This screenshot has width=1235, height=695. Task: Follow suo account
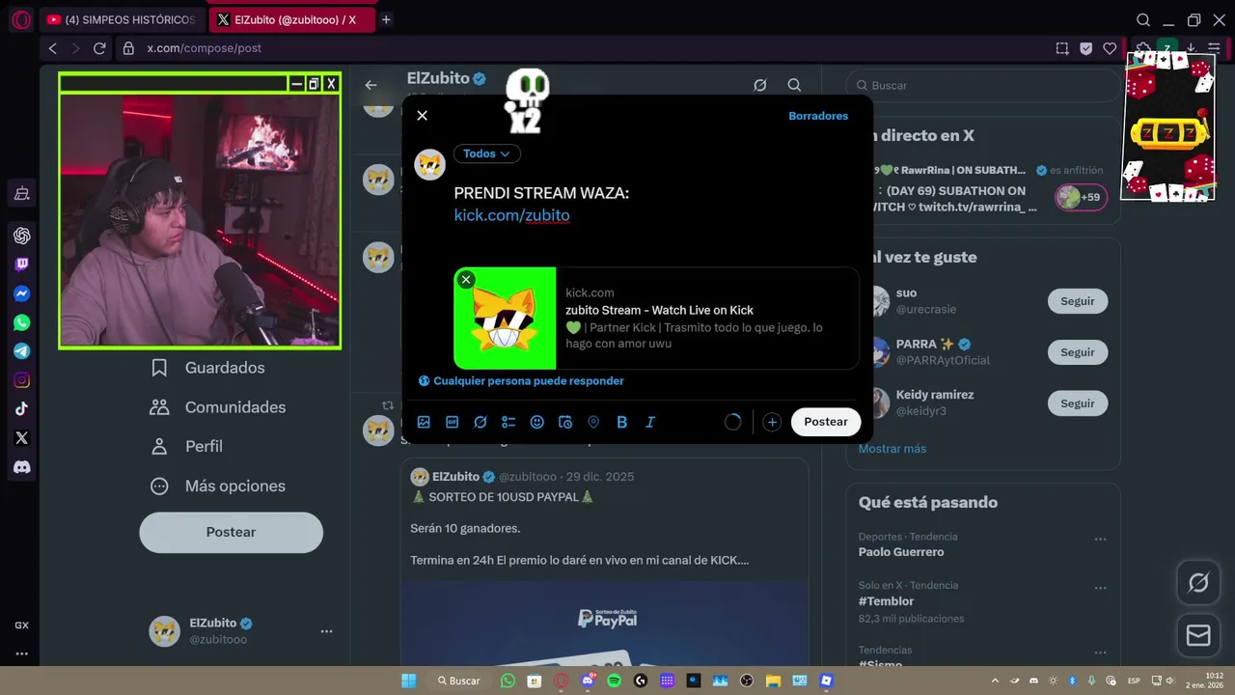[1078, 301]
